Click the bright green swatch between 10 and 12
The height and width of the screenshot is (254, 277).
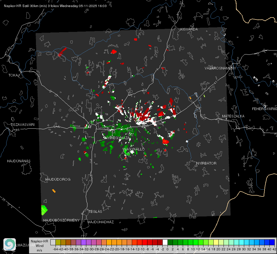tap(196, 242)
